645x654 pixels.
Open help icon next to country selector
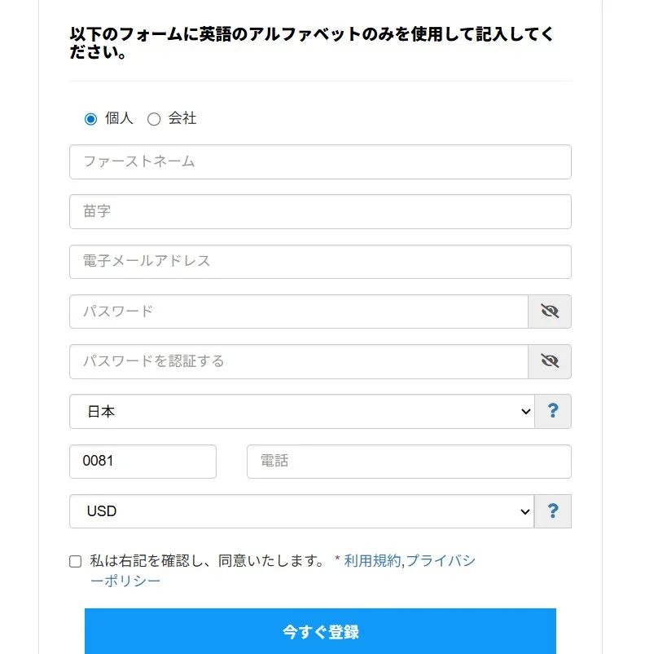coord(553,411)
